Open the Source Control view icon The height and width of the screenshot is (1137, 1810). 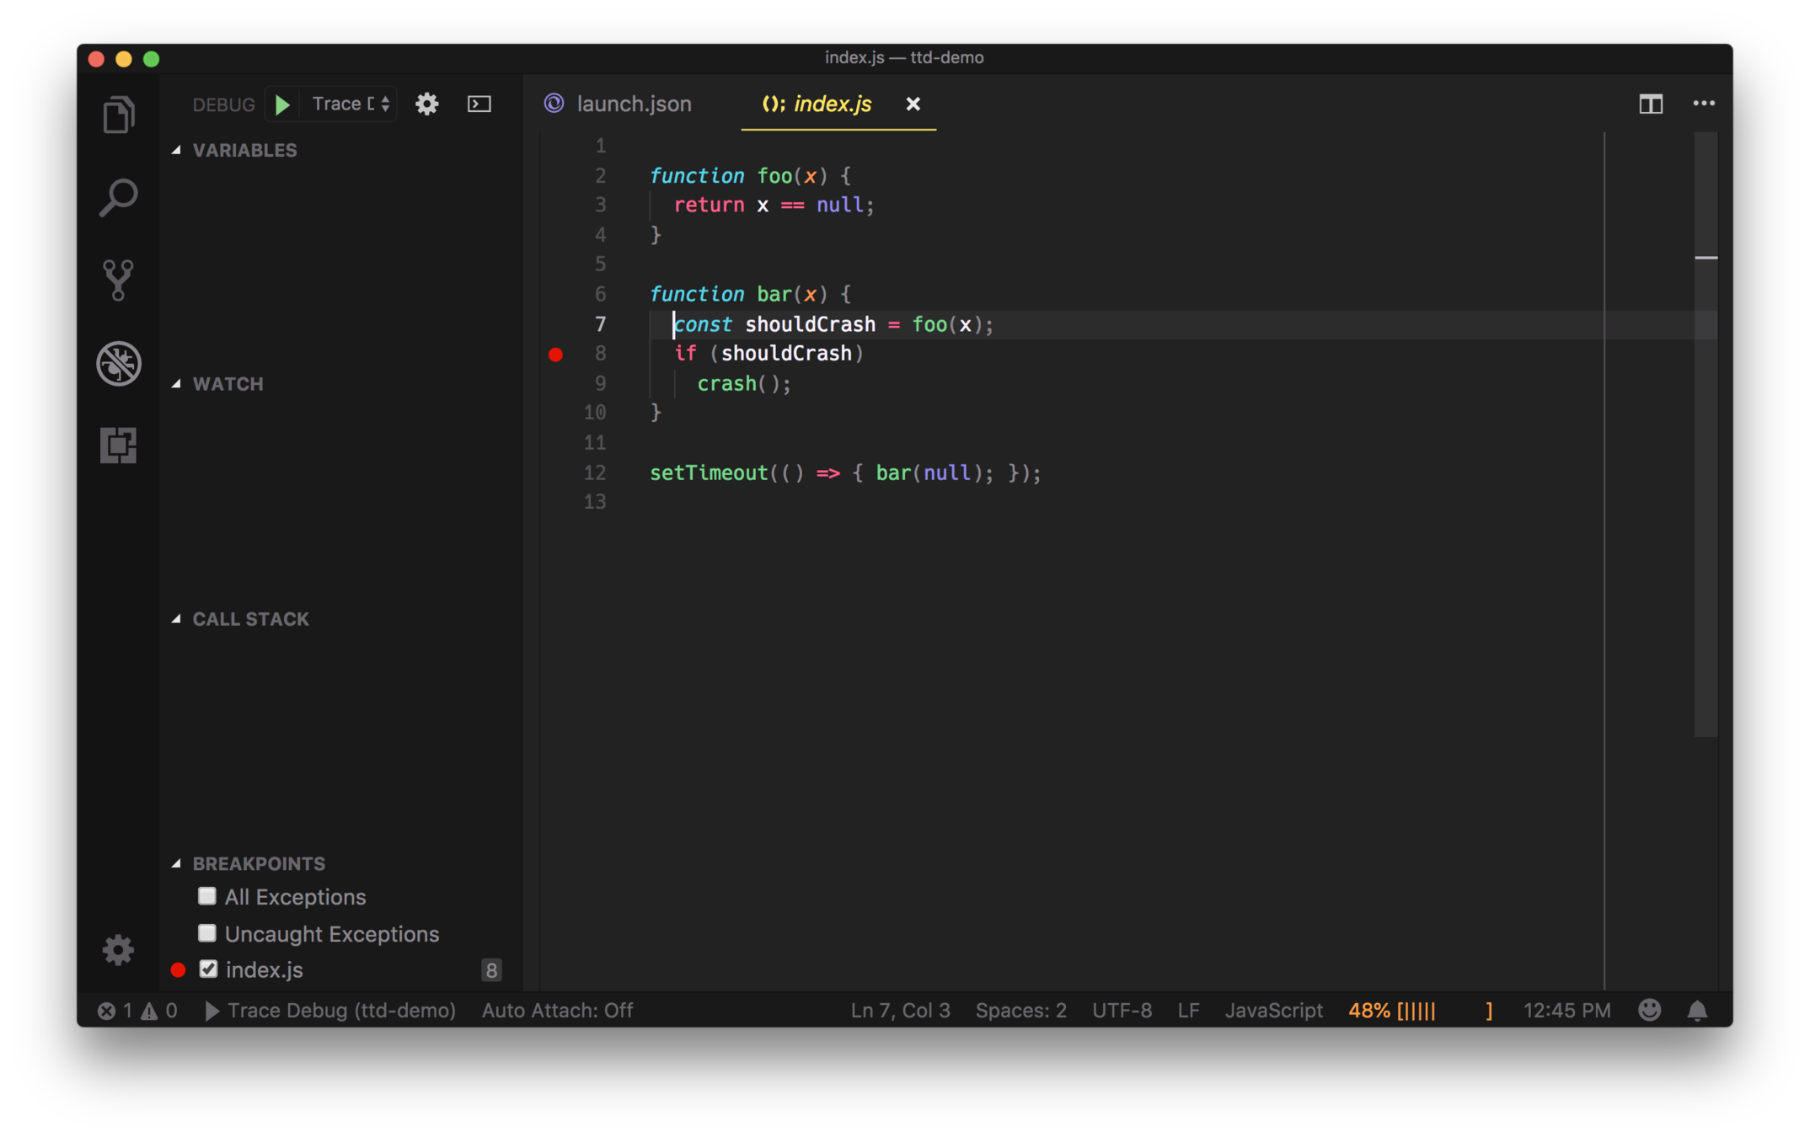[x=118, y=280]
